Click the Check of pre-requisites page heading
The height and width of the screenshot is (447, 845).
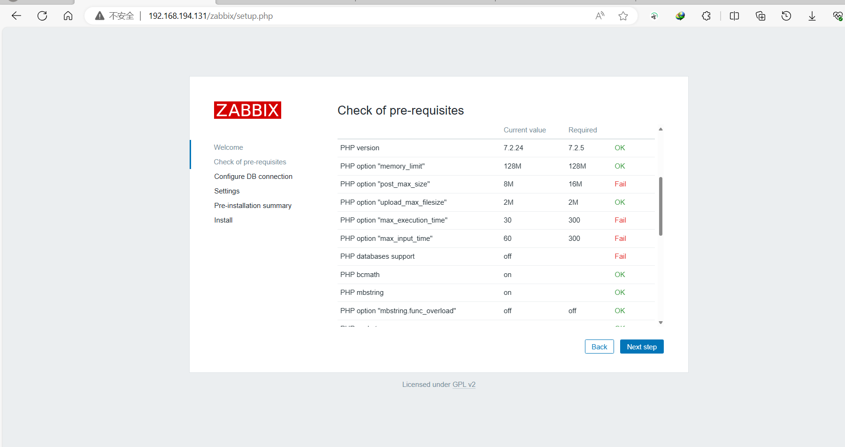(x=400, y=110)
